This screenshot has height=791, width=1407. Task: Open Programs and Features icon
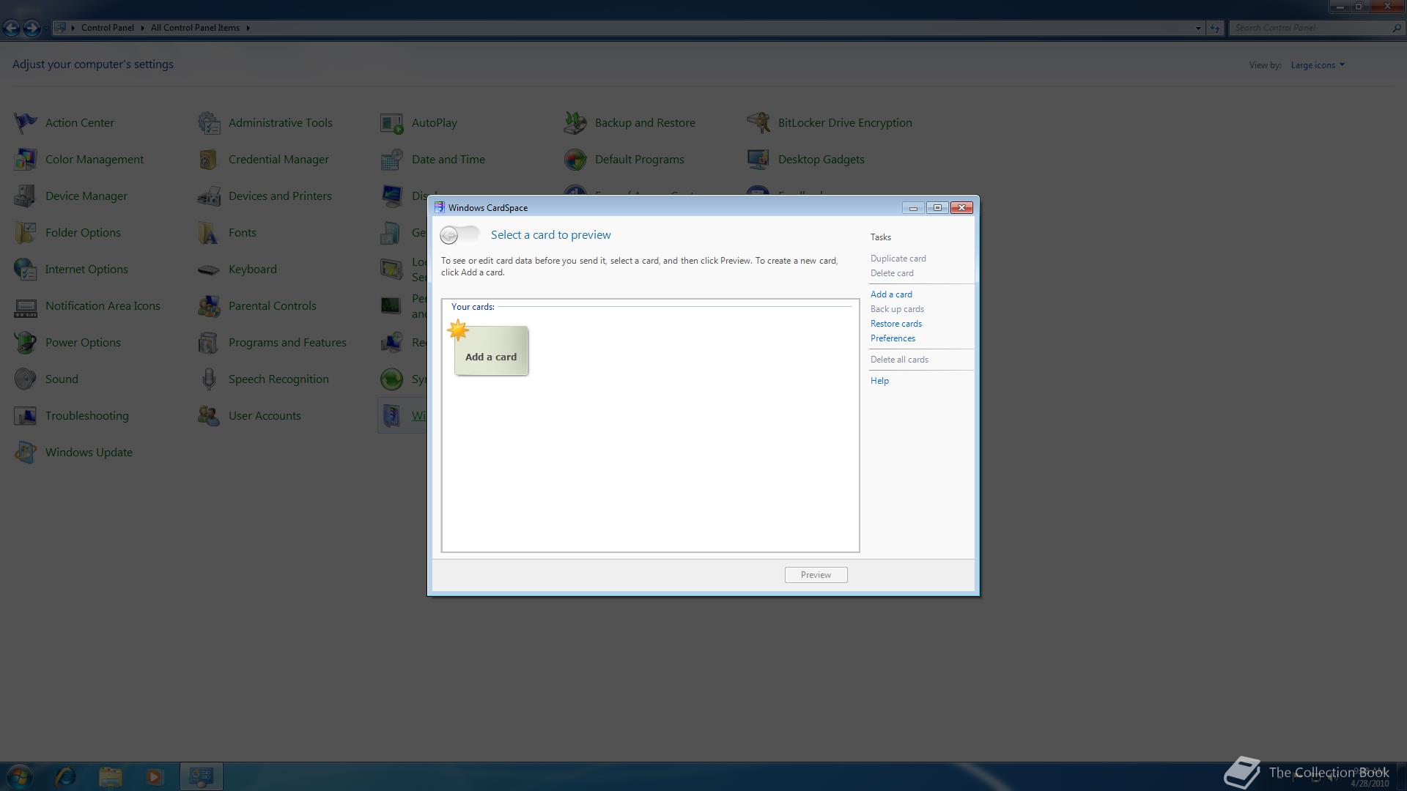click(209, 342)
